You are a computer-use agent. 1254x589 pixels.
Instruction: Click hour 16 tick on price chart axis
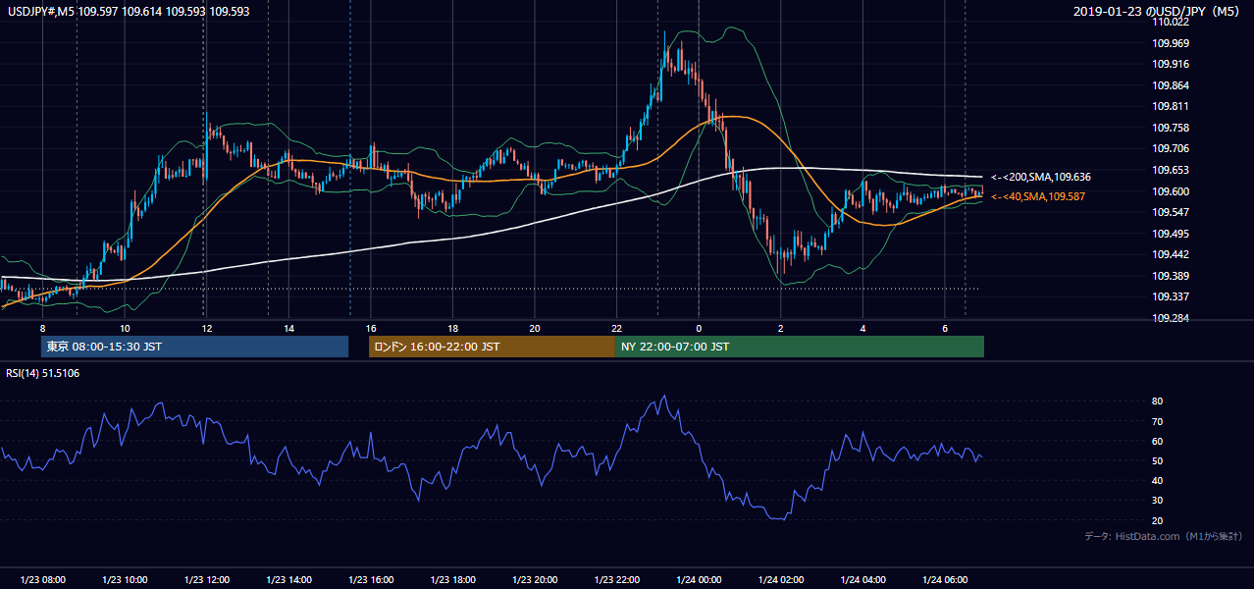point(370,328)
